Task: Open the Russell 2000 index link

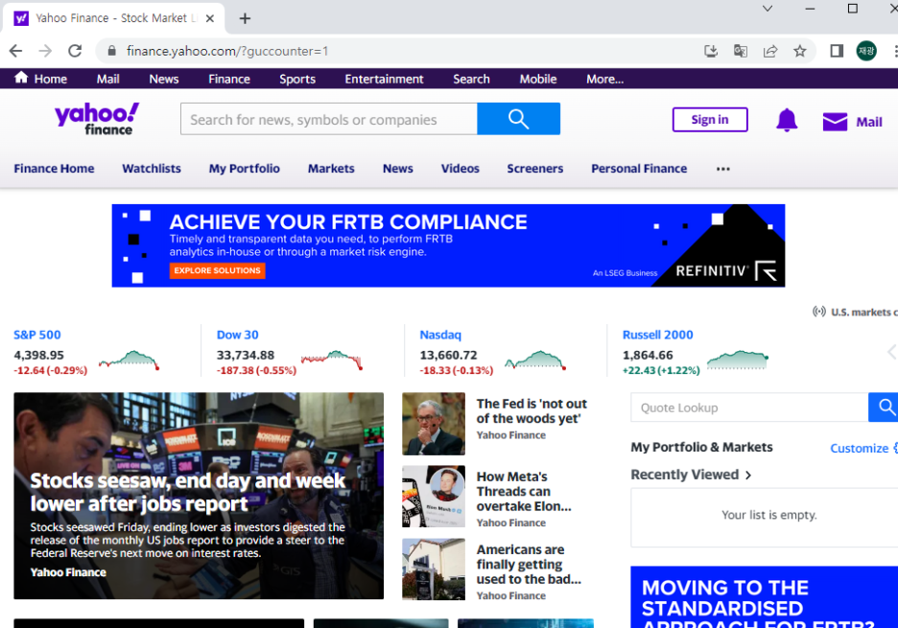Action: 657,335
